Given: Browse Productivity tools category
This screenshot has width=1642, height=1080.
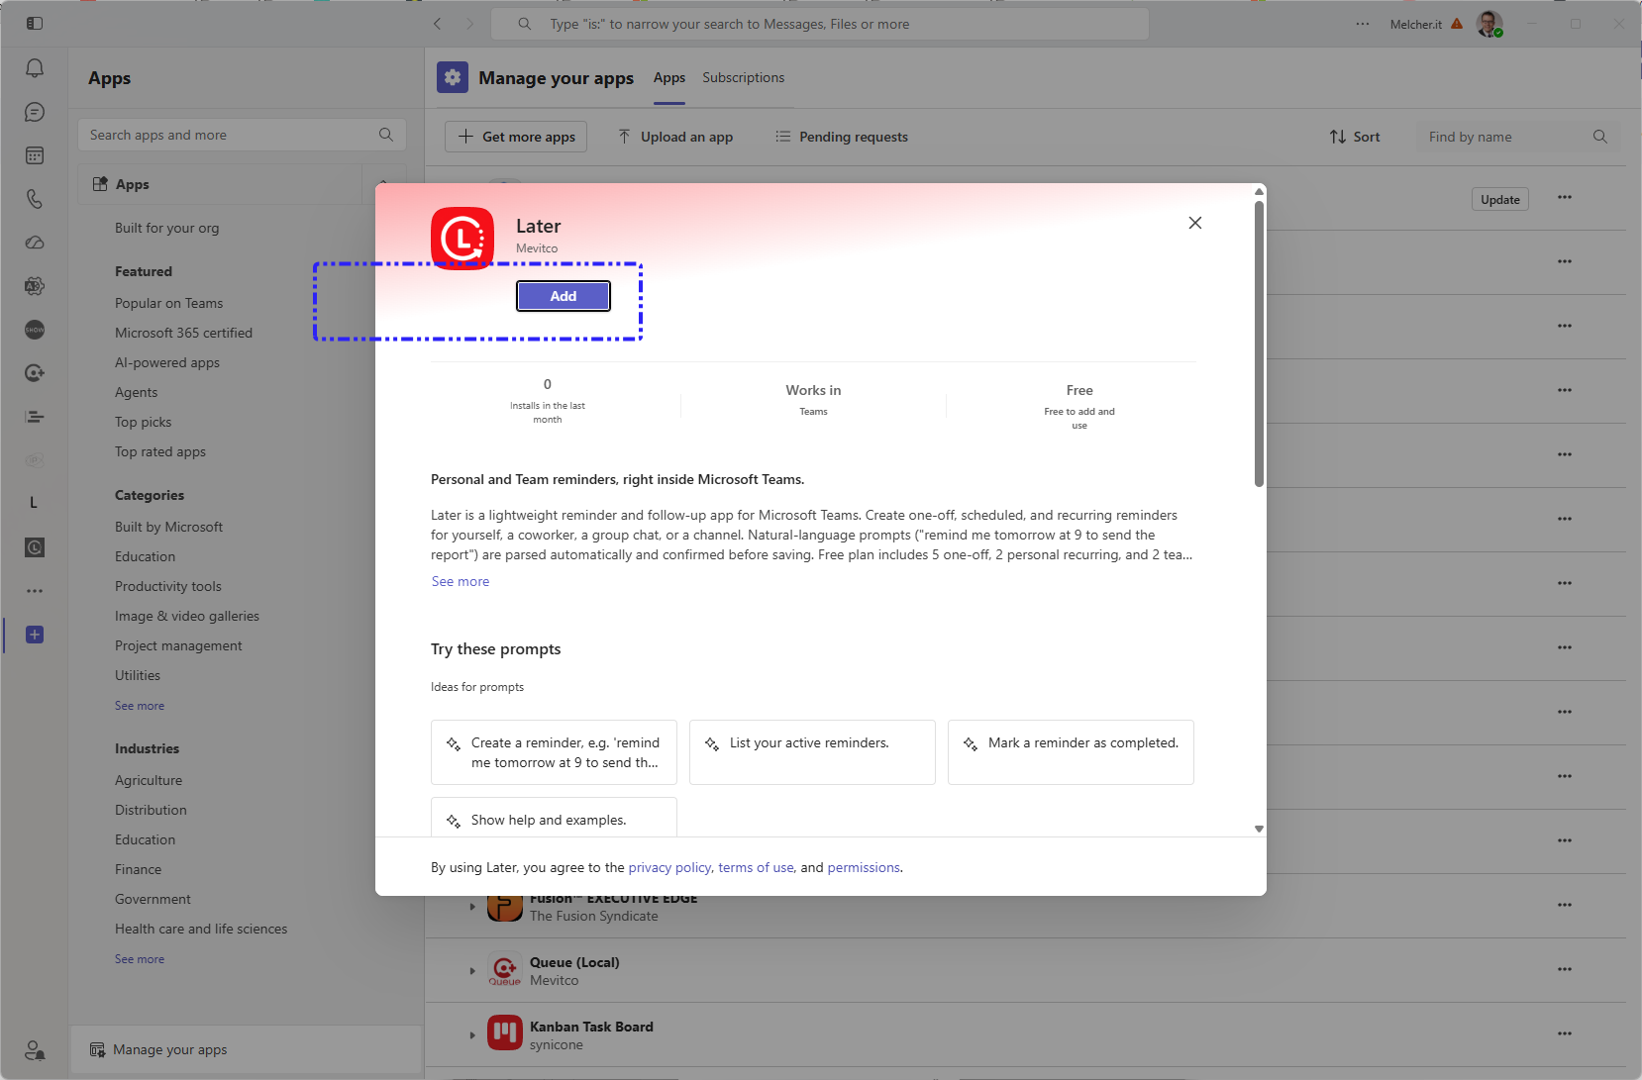Looking at the screenshot, I should click(168, 586).
